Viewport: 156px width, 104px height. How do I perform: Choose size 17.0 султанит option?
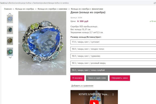coord(113,42)
